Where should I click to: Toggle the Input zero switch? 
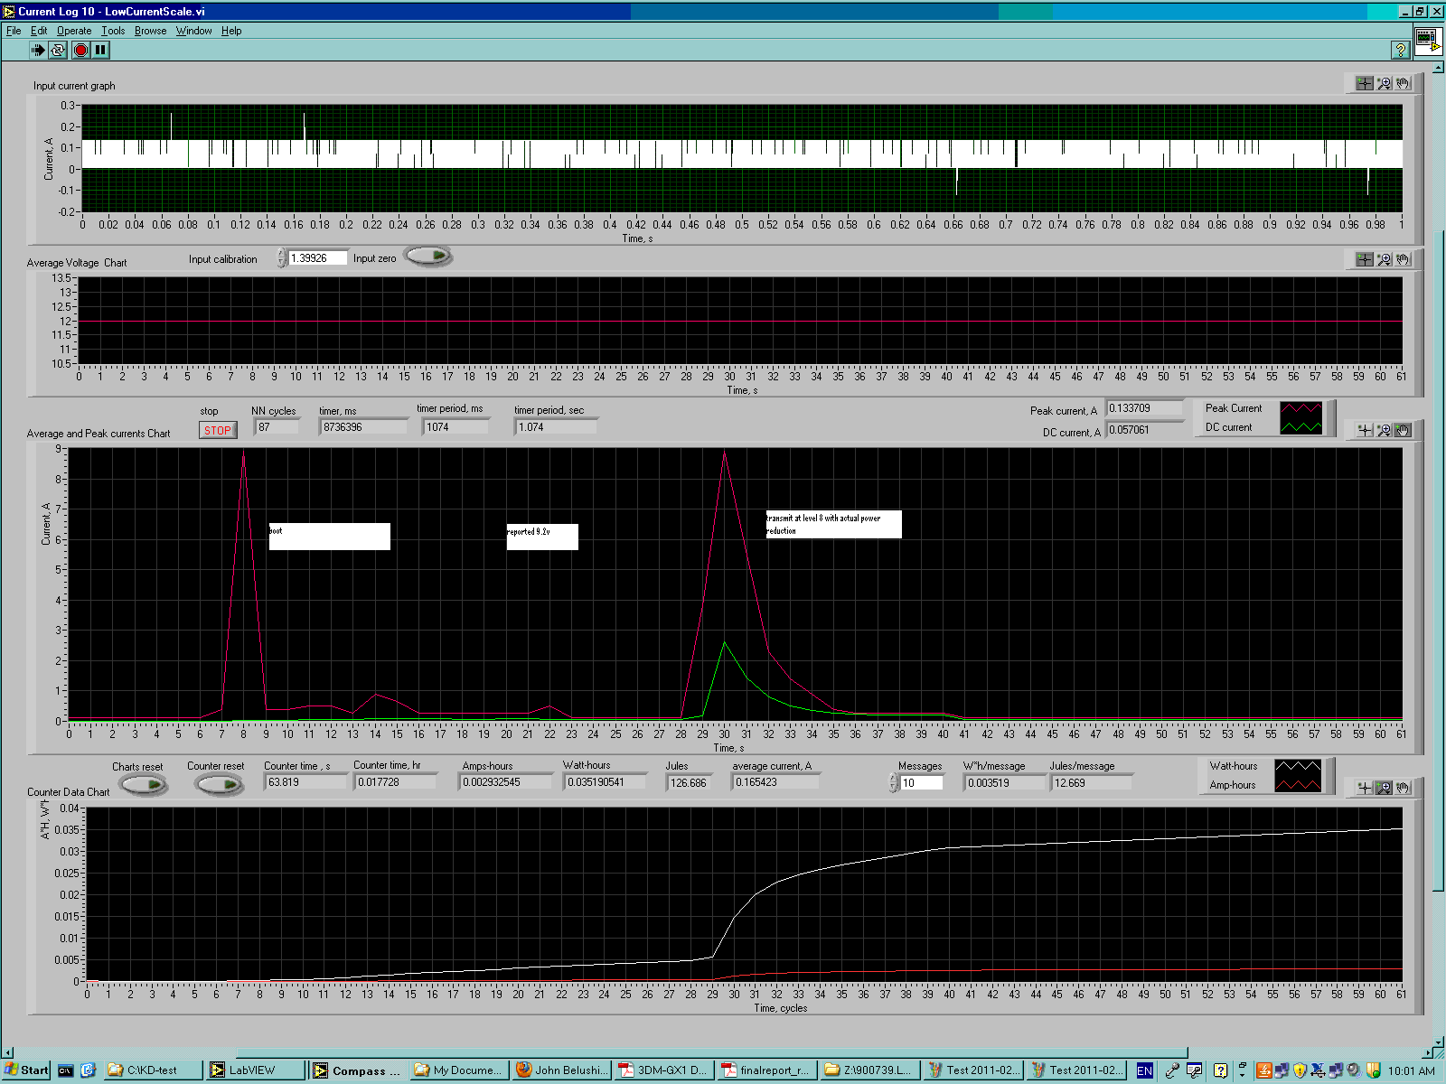pos(428,257)
